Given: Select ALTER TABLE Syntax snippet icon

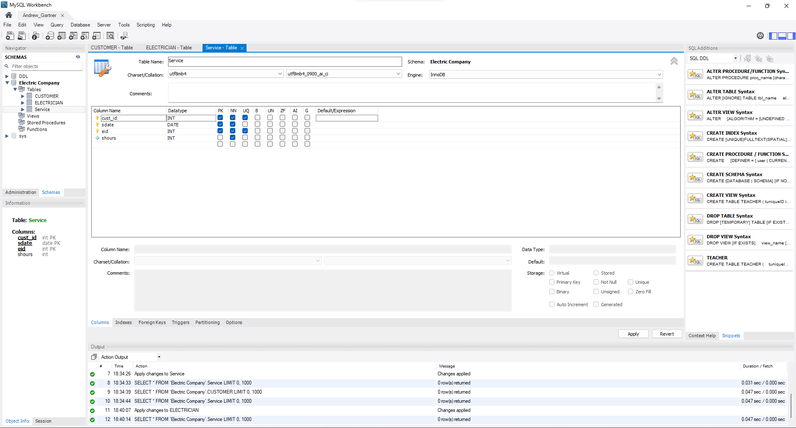Looking at the screenshot, I should click(x=695, y=95).
